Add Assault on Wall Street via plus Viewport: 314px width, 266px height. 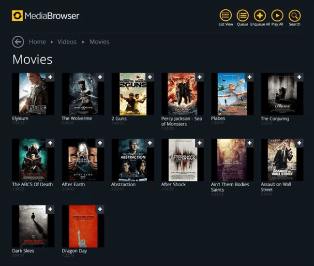[x=299, y=143]
